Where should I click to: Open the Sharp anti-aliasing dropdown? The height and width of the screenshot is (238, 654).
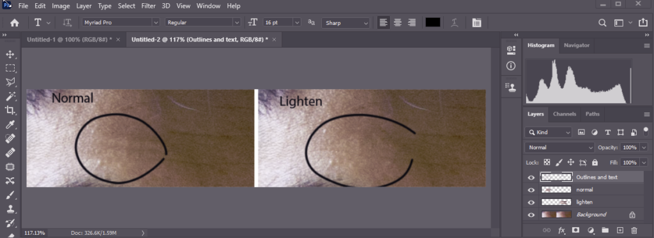coord(346,23)
